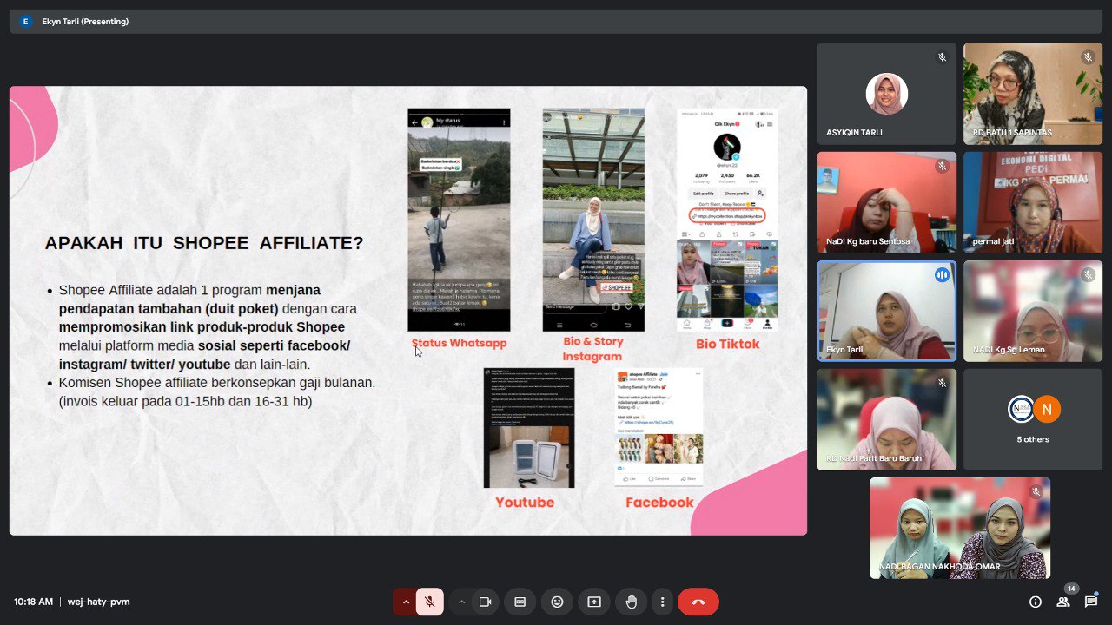Click the presented Shopee Affiliate slide
This screenshot has width=1112, height=625.
pos(407,310)
